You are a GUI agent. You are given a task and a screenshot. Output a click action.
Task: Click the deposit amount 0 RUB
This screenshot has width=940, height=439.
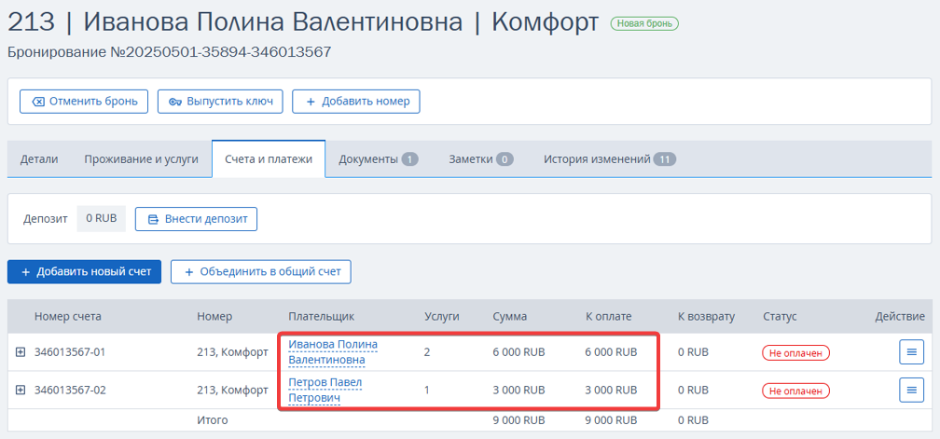click(102, 219)
